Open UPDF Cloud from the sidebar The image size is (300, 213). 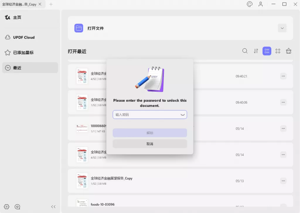pos(24,37)
